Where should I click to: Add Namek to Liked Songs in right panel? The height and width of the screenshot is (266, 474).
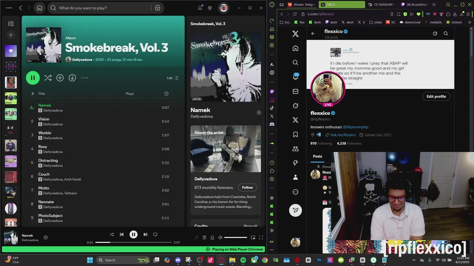coord(259,113)
